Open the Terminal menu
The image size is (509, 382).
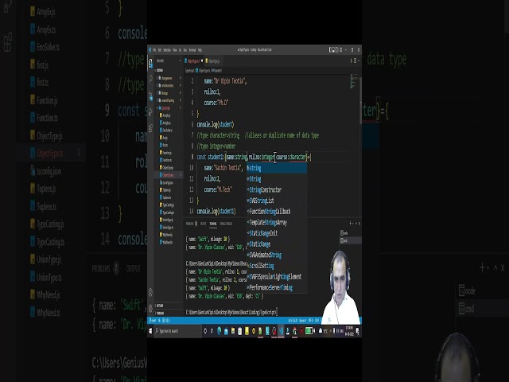(192, 50)
